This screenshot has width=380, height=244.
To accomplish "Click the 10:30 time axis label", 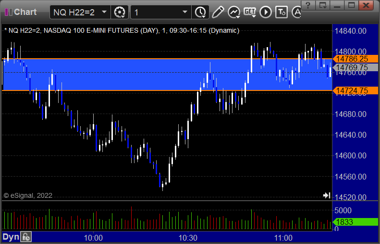I will 188,238.
